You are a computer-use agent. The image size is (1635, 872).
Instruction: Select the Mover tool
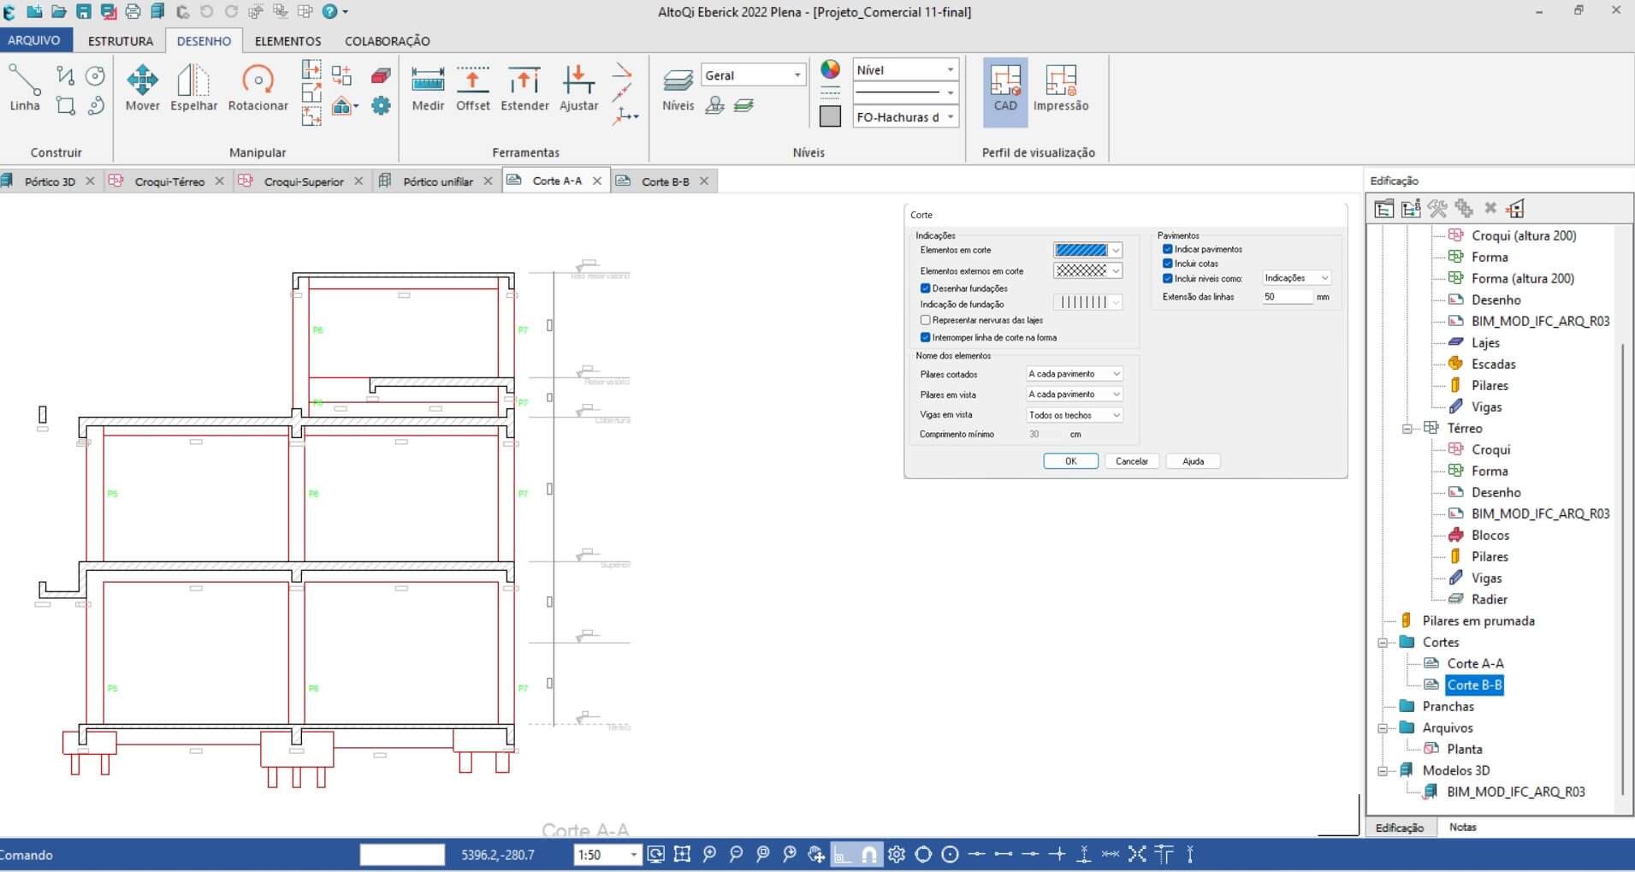142,88
